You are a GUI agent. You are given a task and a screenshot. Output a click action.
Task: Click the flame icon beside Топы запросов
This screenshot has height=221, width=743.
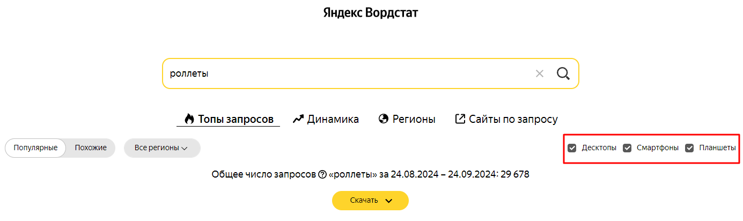click(x=189, y=119)
